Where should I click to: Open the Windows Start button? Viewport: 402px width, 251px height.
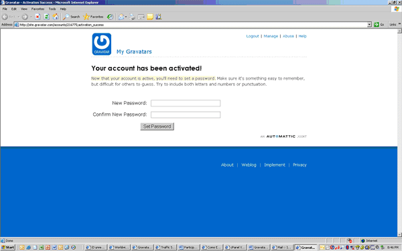coord(8,248)
